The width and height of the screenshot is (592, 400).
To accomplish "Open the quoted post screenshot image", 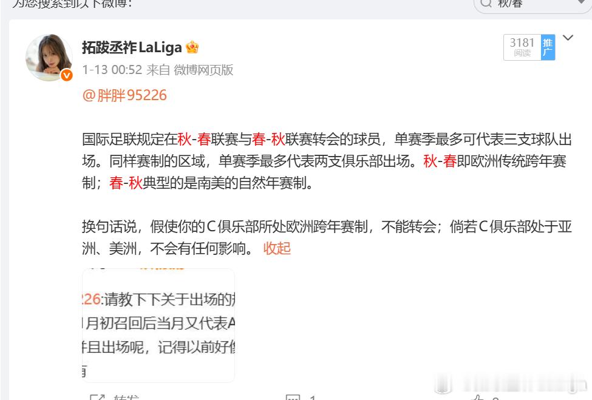I will [158, 325].
